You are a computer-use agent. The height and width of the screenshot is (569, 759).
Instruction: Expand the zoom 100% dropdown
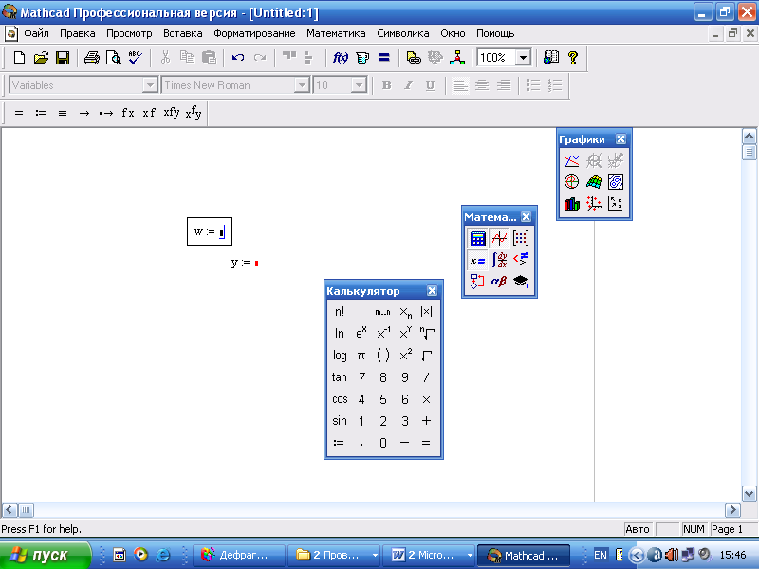coord(523,58)
